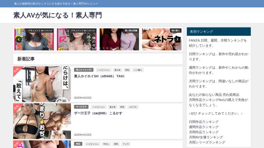Open the 月間シリーズランキング link
Screen dimensions: 264x148
[207, 143]
